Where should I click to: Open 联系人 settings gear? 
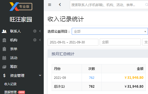tap(35, 31)
